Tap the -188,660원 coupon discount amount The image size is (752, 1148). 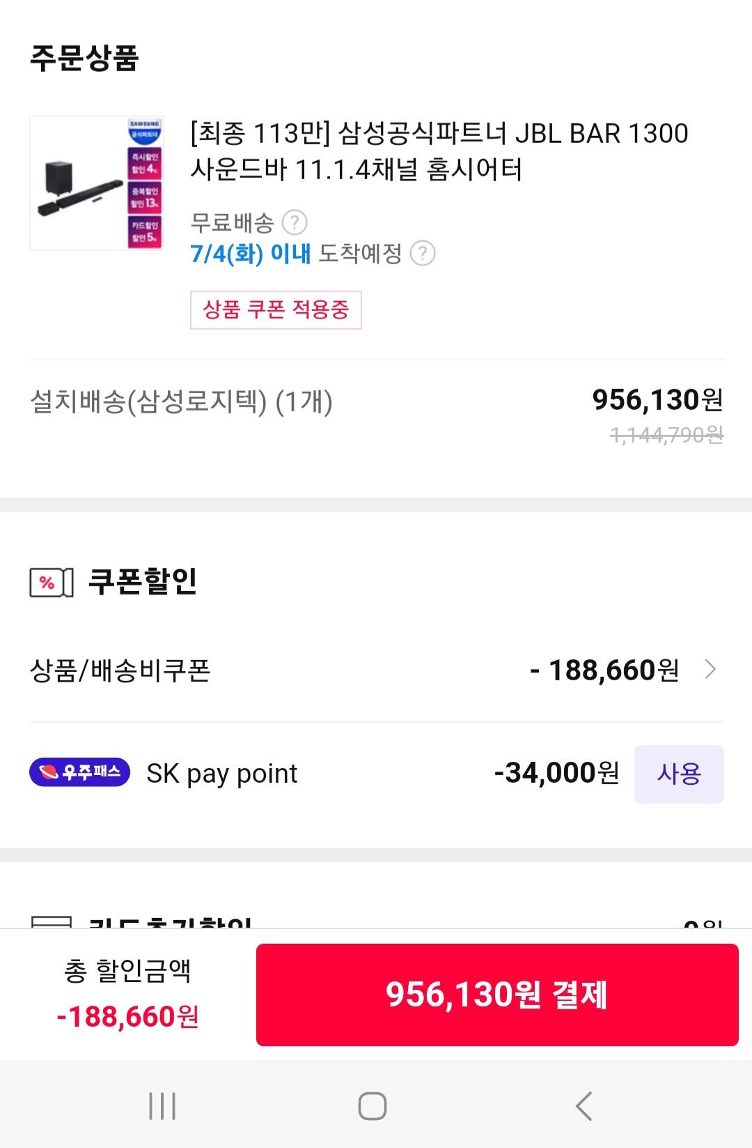coord(604,671)
